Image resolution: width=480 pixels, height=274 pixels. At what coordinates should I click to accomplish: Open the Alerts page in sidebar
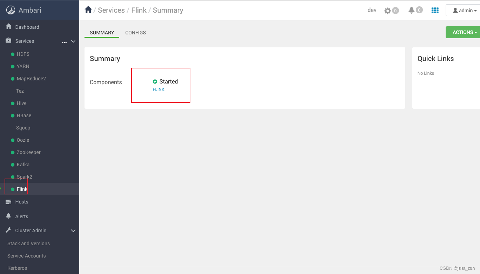coord(22,216)
